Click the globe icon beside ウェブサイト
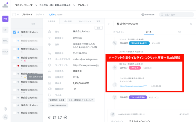This screenshot has width=196, height=122. coord(49,65)
